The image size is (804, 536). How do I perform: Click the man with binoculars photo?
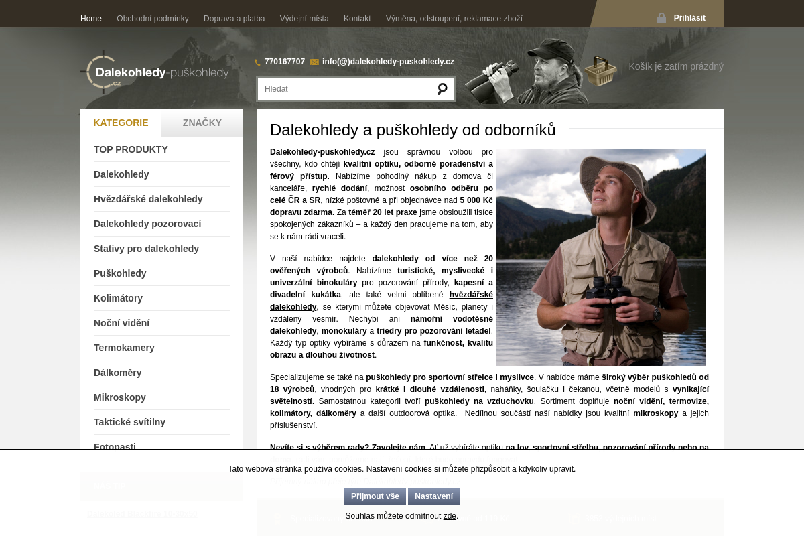[x=600, y=257]
